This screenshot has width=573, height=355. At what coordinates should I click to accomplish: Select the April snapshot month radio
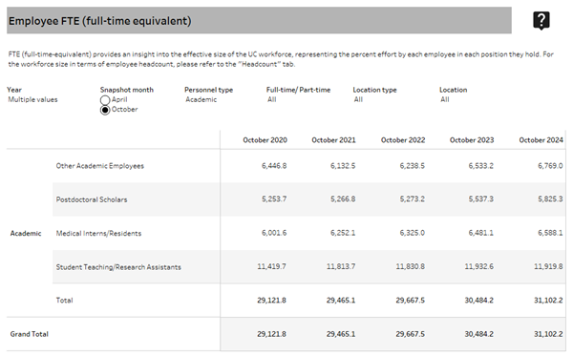point(105,100)
